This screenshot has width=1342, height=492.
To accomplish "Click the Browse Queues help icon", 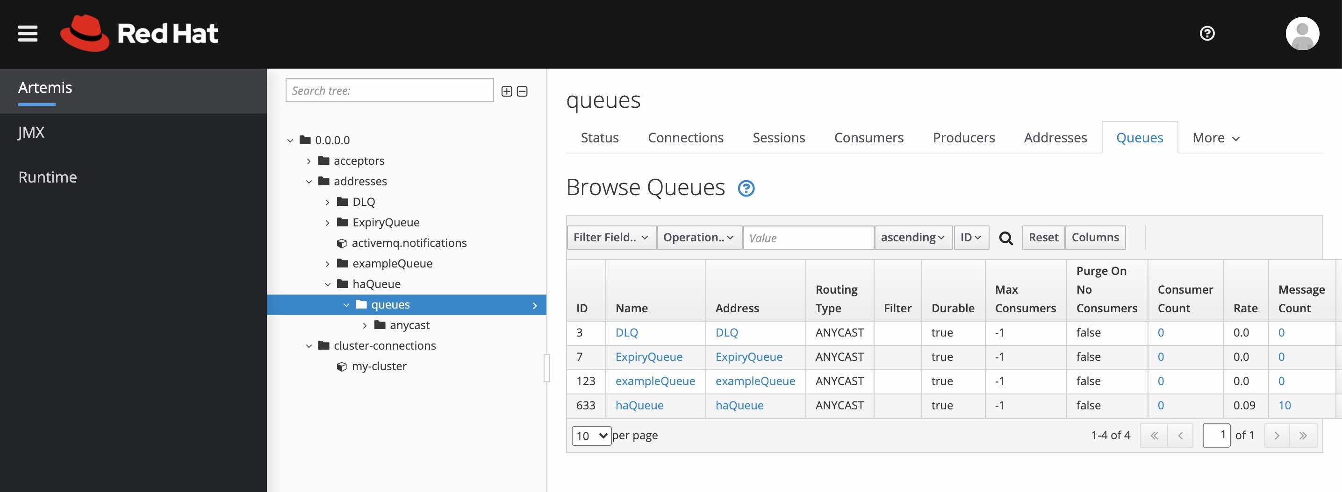I will (746, 188).
